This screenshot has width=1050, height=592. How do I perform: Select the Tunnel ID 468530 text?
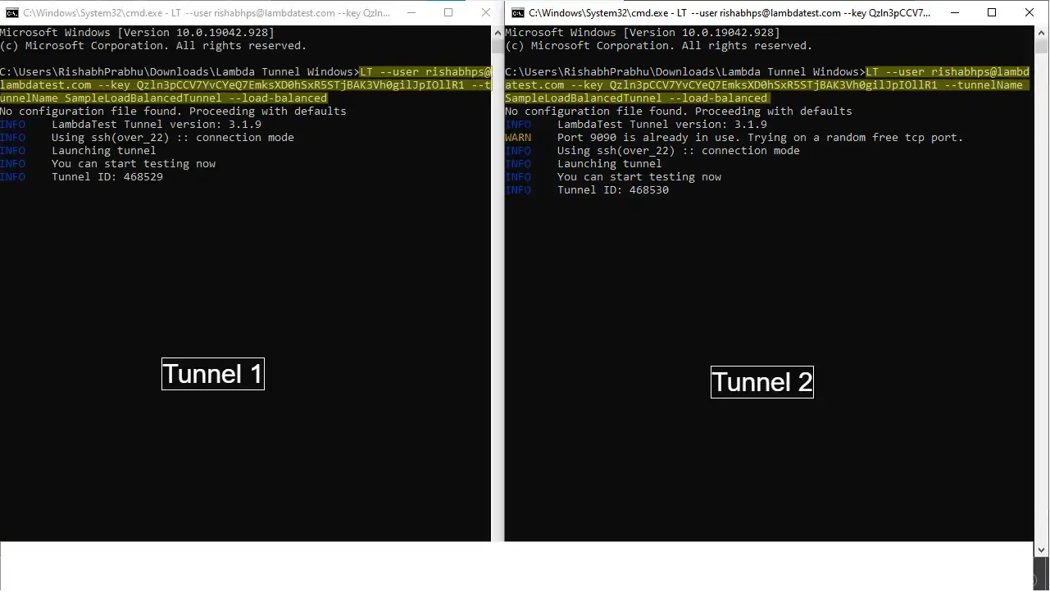[648, 189]
